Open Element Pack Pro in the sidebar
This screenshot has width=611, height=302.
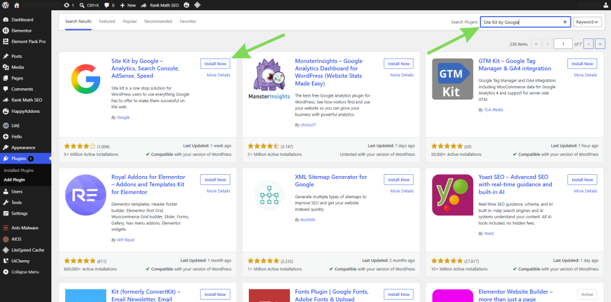25,41
